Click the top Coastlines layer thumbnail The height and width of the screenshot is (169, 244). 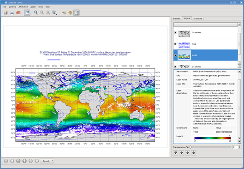[184, 33]
